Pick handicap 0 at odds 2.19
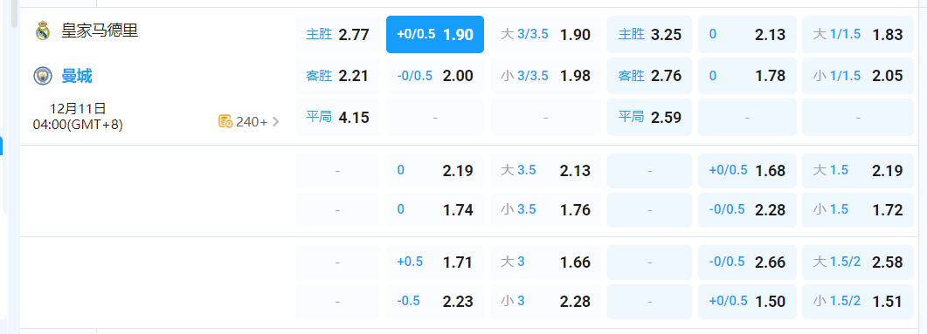Viewport: 927px width, 334px height. [x=435, y=171]
